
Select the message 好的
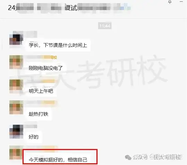(x=34, y=137)
